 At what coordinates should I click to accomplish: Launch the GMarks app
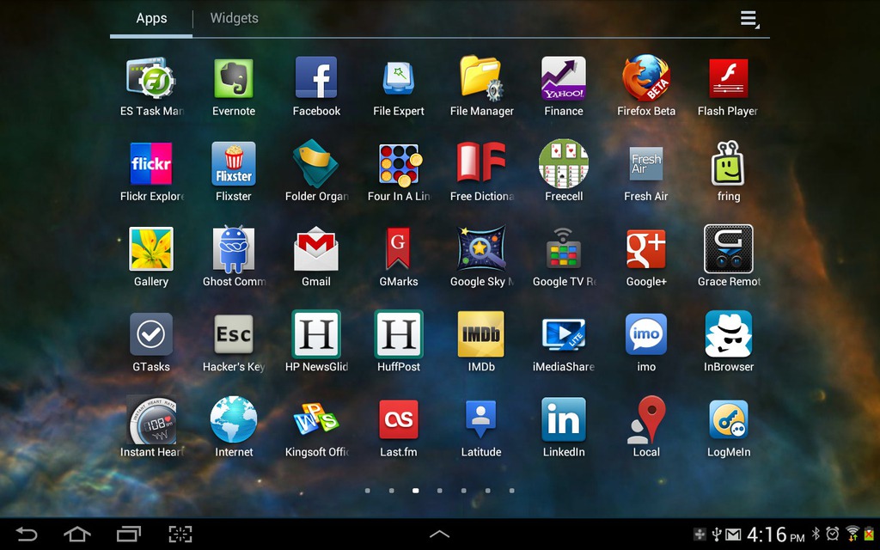click(398, 248)
